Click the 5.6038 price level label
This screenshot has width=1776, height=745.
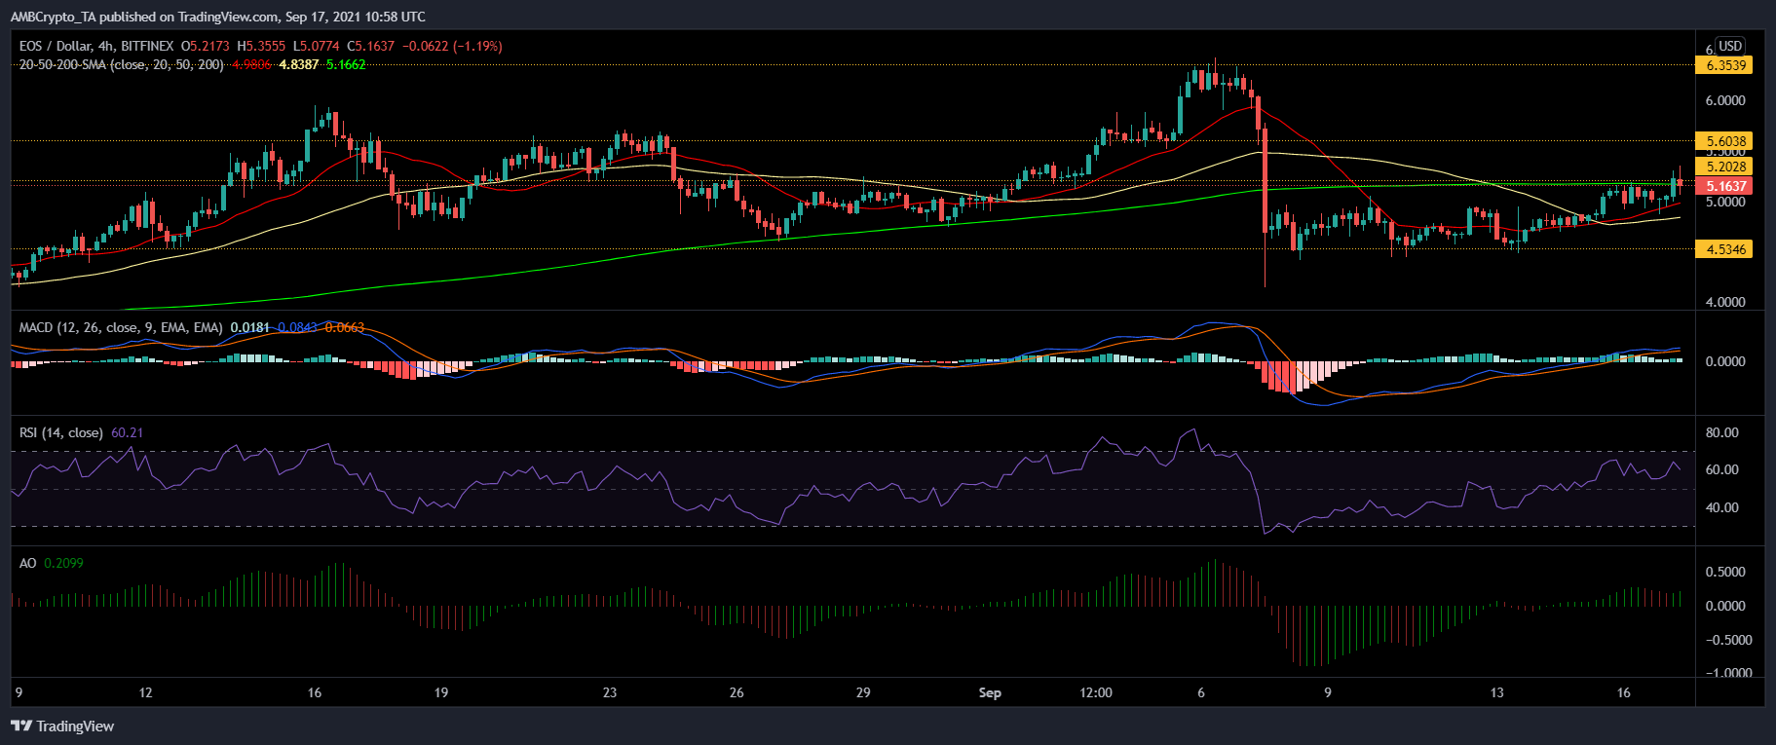pyautogui.click(x=1723, y=141)
